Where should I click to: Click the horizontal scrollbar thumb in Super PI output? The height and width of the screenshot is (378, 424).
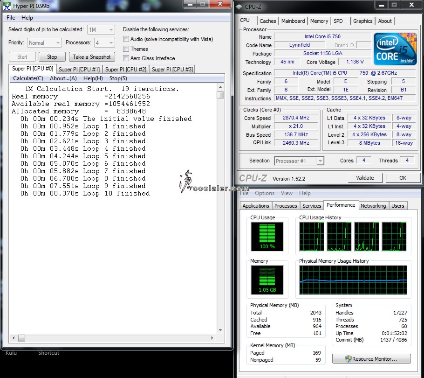[x=21, y=338]
